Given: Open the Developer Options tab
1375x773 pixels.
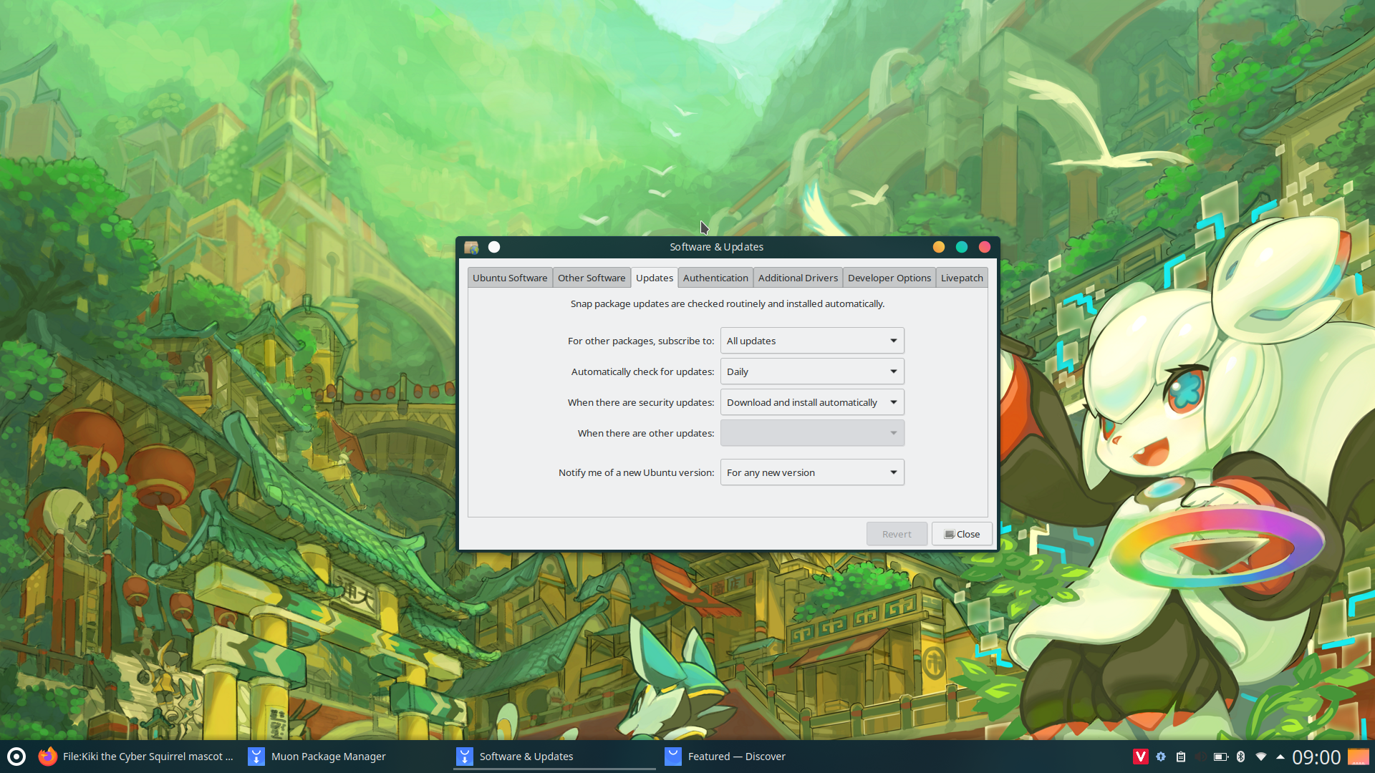Looking at the screenshot, I should click(889, 278).
